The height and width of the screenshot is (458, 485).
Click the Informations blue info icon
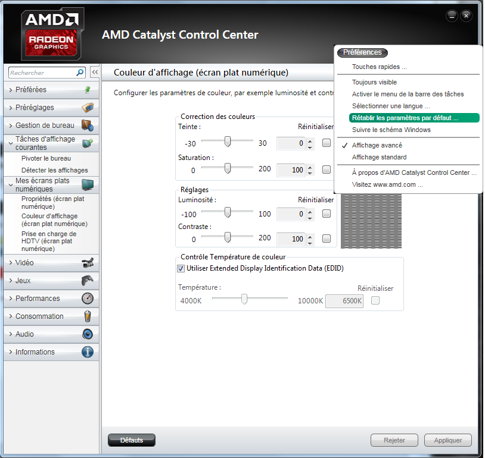(x=88, y=352)
